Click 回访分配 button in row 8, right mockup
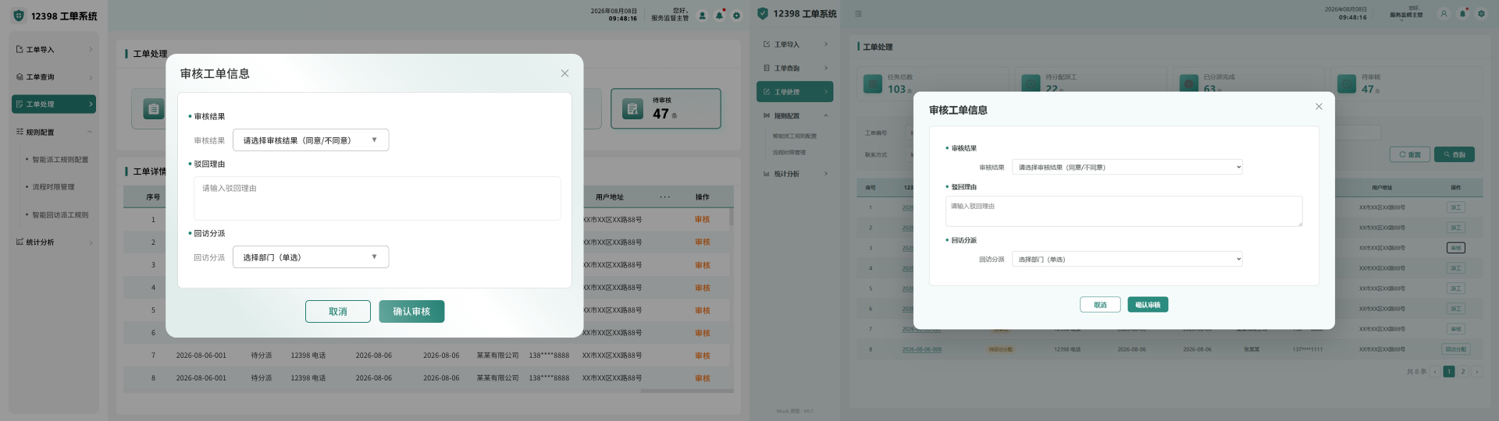This screenshot has height=421, width=1499. 1456,349
